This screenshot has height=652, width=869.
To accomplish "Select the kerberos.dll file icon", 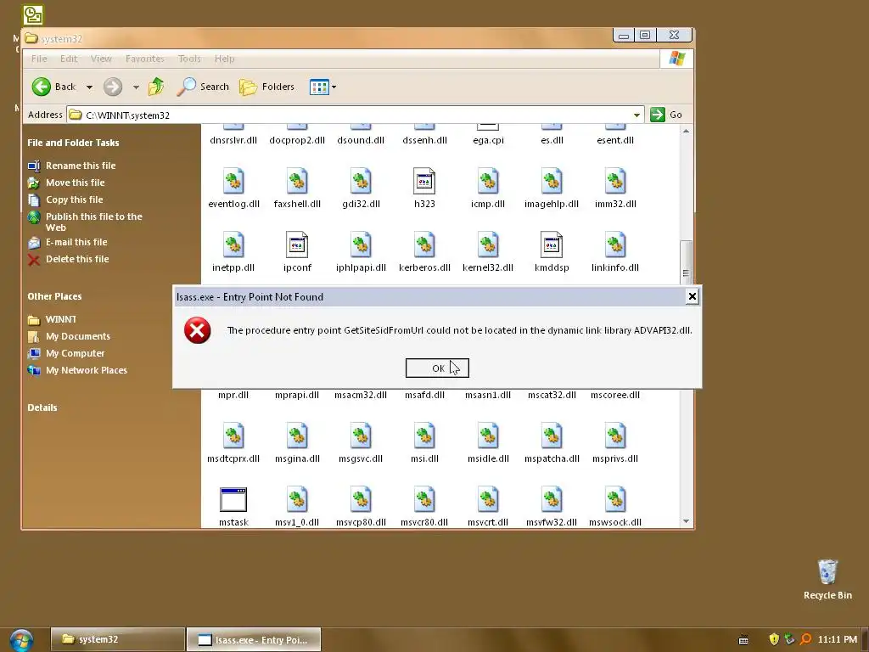I will point(424,244).
